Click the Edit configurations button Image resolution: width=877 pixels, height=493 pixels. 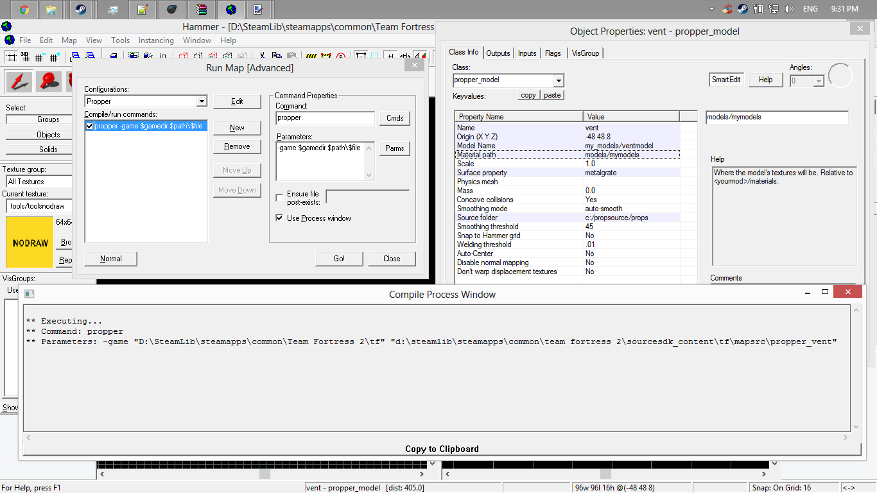pos(237,101)
